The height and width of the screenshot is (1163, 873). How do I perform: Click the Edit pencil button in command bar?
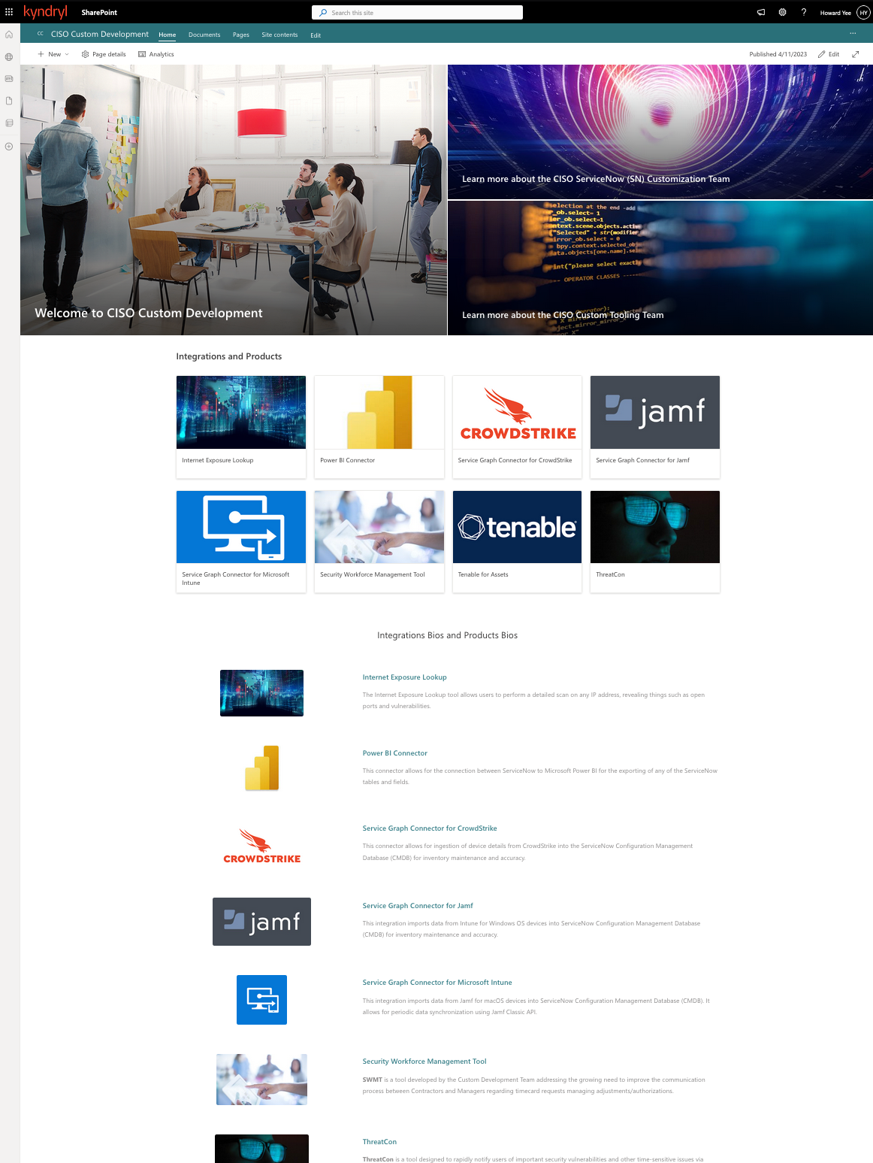coord(829,54)
